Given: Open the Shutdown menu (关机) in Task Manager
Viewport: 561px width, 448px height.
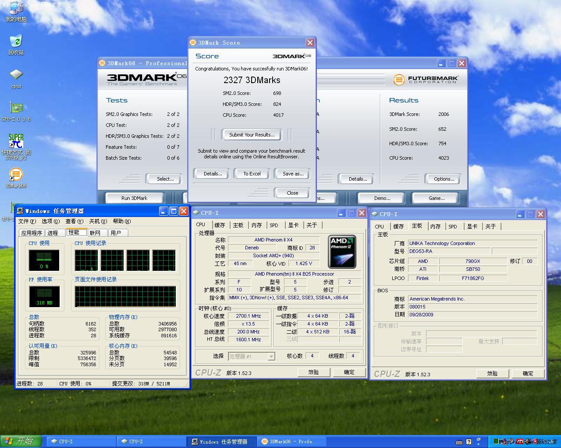Looking at the screenshot, I should point(97,221).
